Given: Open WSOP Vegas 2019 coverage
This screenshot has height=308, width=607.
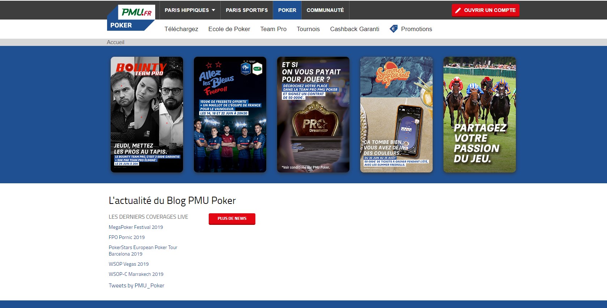Looking at the screenshot, I should pos(128,264).
